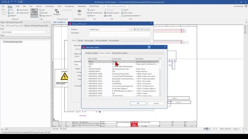This screenshot has height=139, width=248.
Task: Click the Path variable column header
Action: (100, 59)
